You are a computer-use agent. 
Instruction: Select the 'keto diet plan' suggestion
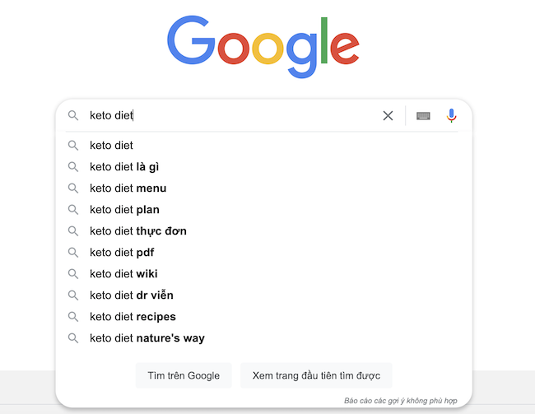click(124, 210)
